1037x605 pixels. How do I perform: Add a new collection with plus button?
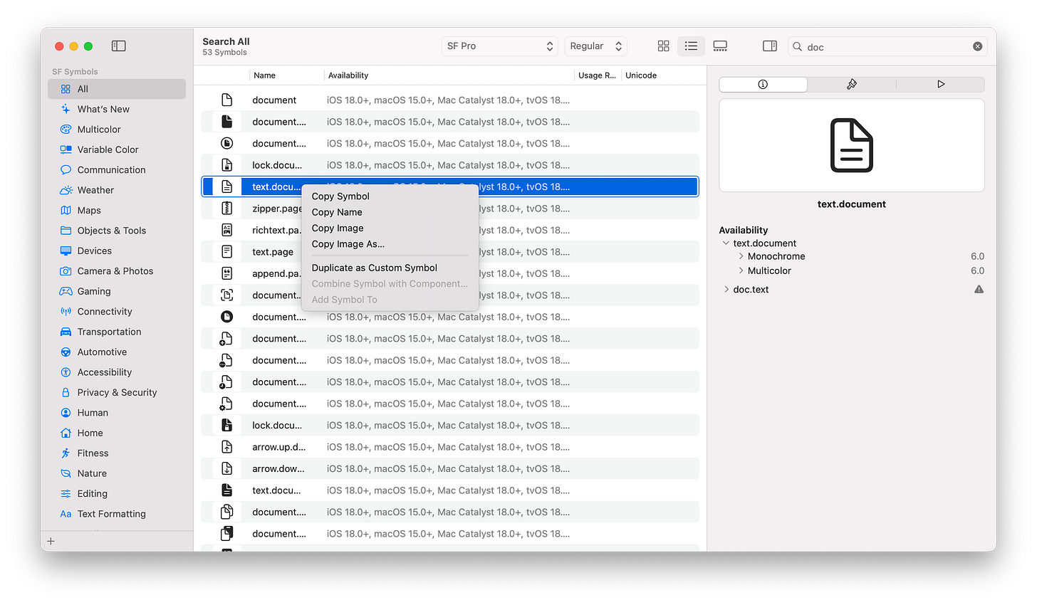pyautogui.click(x=51, y=542)
